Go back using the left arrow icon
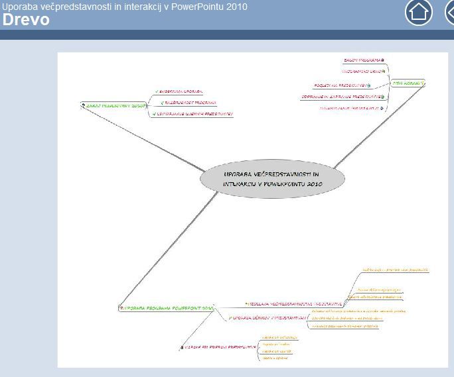454x377 pixels. pyautogui.click(x=449, y=13)
